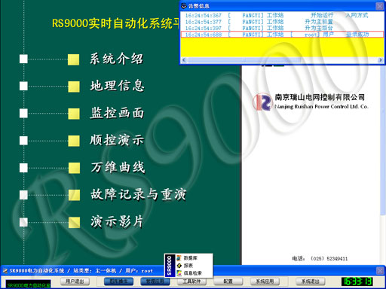Click the alarm window horizontal scrollbar
Viewport: 386px width, 289px height.
pyautogui.click(x=281, y=60)
